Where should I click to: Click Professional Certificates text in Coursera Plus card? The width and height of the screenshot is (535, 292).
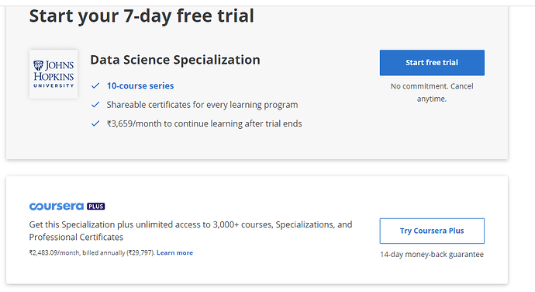76,237
